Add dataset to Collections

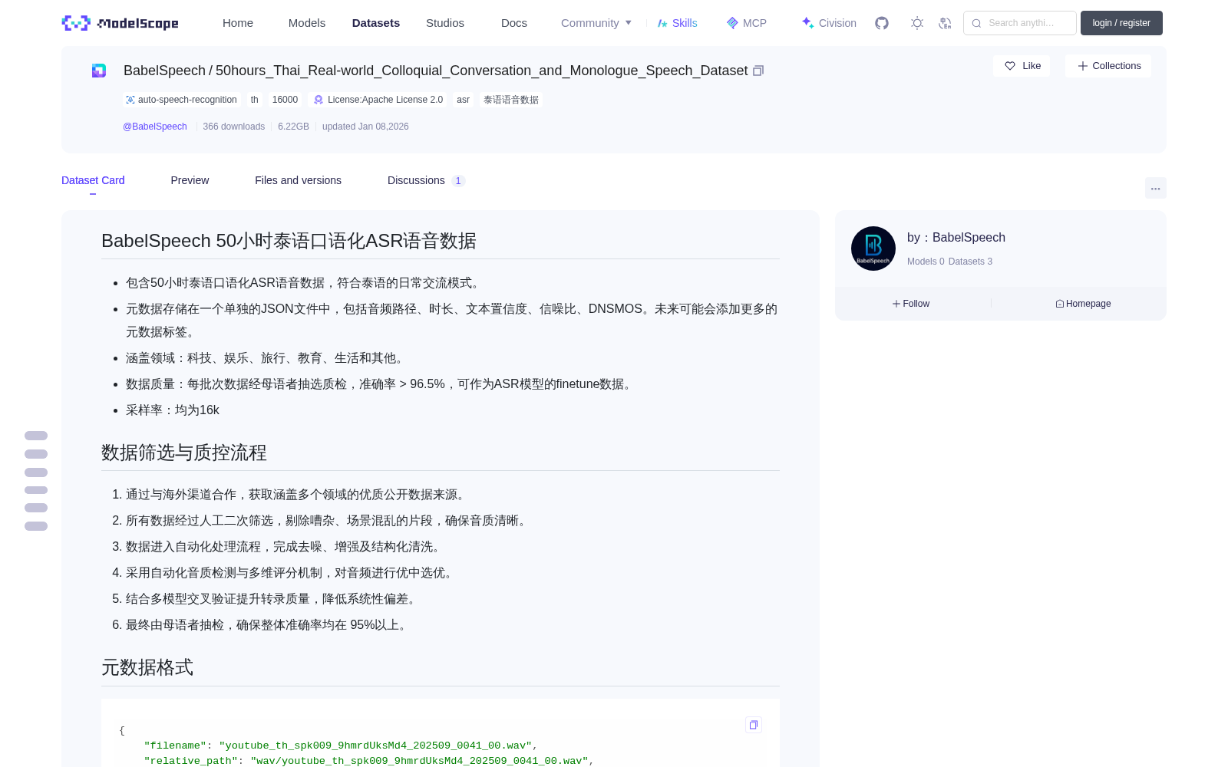pyautogui.click(x=1108, y=66)
